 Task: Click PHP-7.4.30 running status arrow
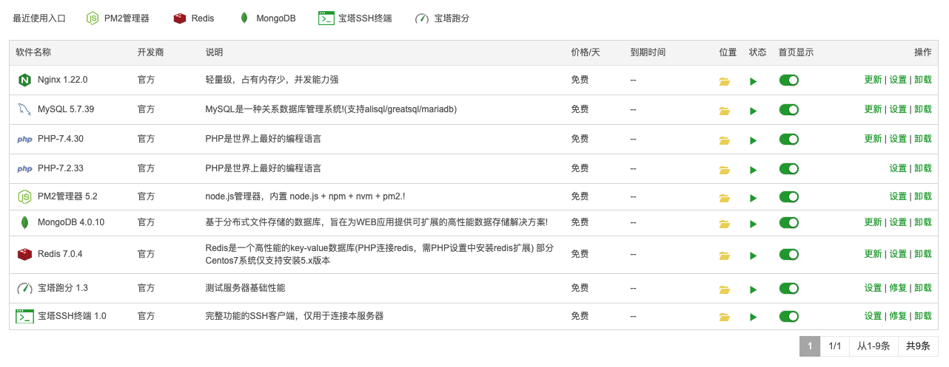(753, 140)
